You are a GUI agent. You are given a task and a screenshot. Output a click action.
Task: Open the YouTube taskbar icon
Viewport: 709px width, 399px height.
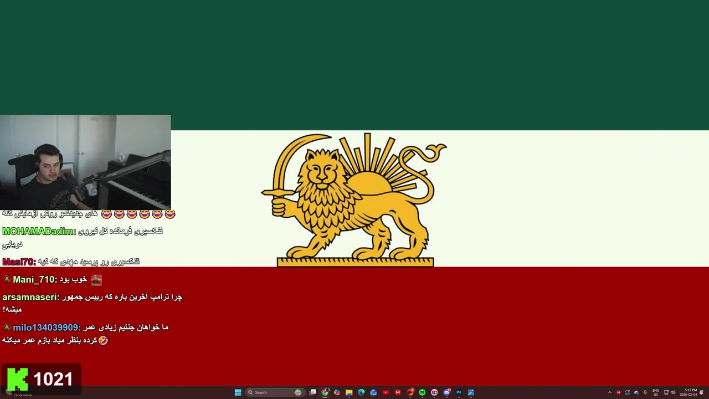(x=386, y=392)
